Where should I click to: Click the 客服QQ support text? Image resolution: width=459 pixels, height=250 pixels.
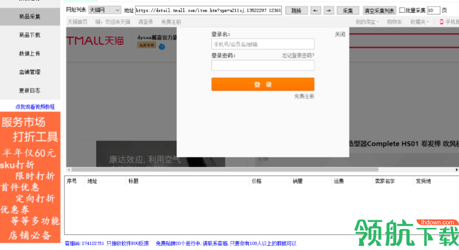tap(107, 243)
